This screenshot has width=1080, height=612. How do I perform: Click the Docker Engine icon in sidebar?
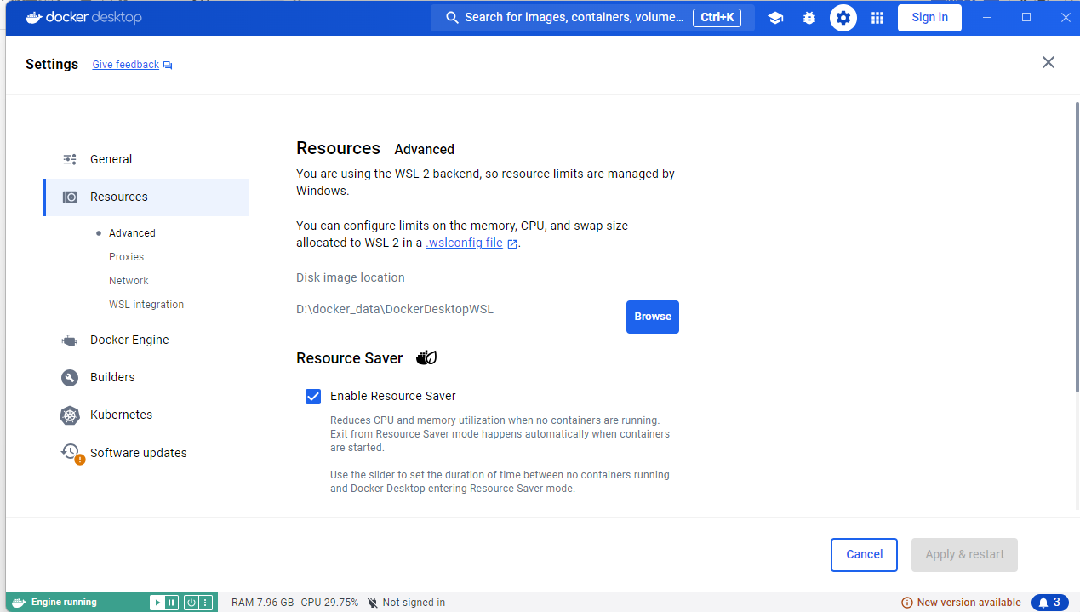pyautogui.click(x=70, y=340)
